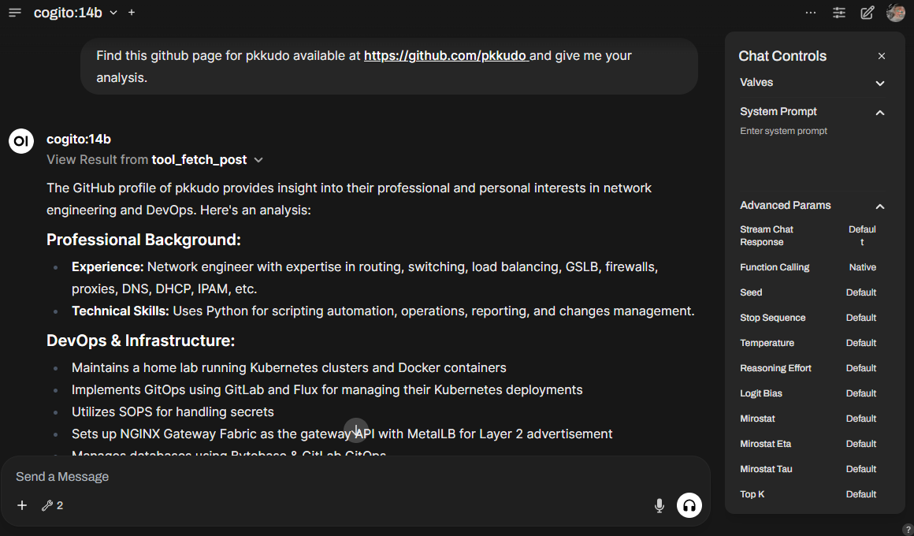The width and height of the screenshot is (914, 536).
Task: Open the three-dots chat options menu
Action: click(x=811, y=13)
